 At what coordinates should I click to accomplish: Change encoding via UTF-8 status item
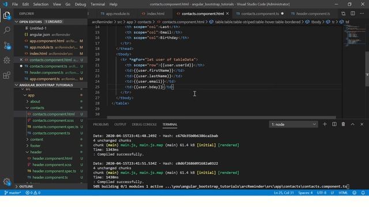click(x=322, y=193)
